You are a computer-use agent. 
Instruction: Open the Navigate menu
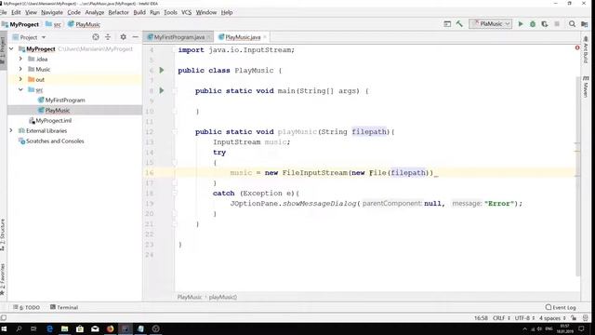pyautogui.click(x=52, y=12)
